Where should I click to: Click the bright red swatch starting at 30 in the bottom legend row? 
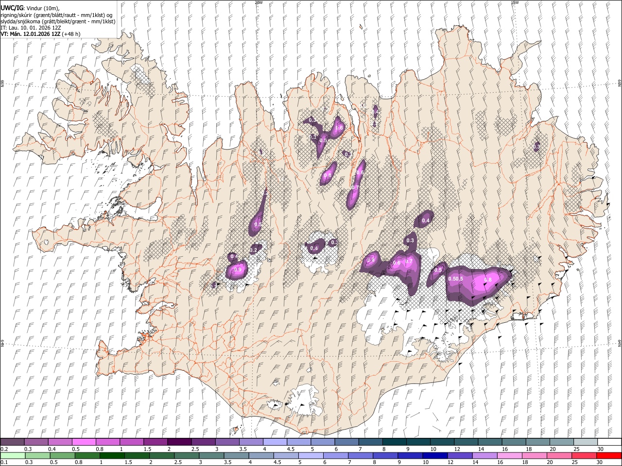point(609,455)
